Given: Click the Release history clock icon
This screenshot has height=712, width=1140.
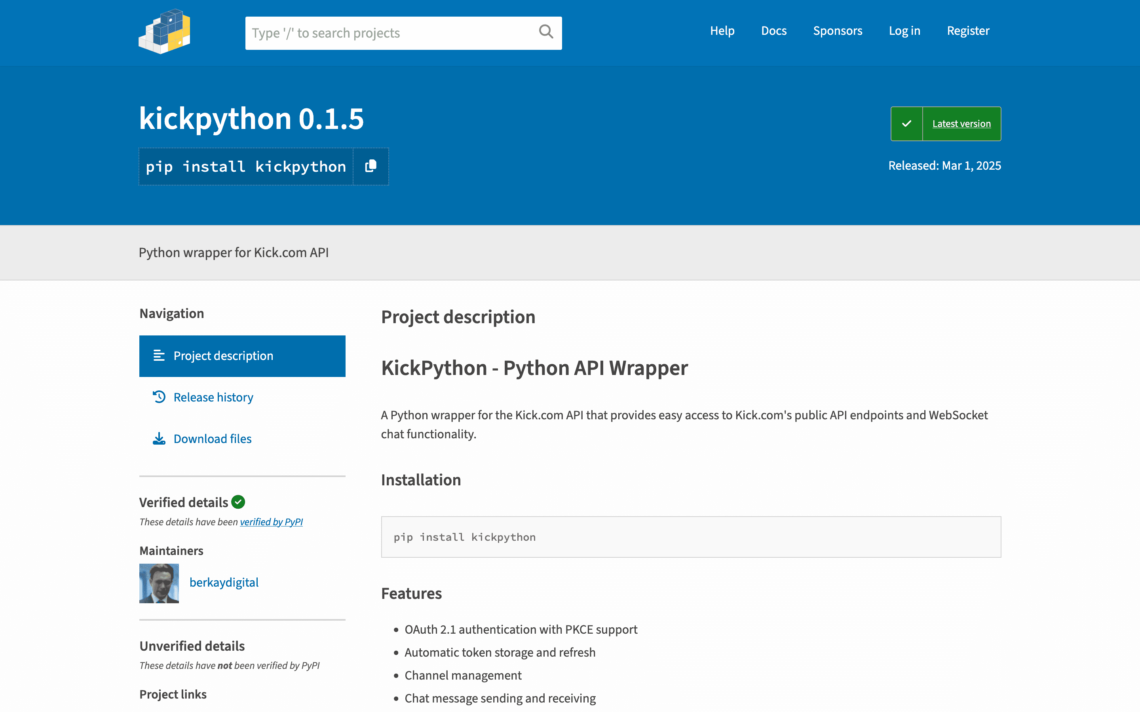Looking at the screenshot, I should pyautogui.click(x=159, y=397).
